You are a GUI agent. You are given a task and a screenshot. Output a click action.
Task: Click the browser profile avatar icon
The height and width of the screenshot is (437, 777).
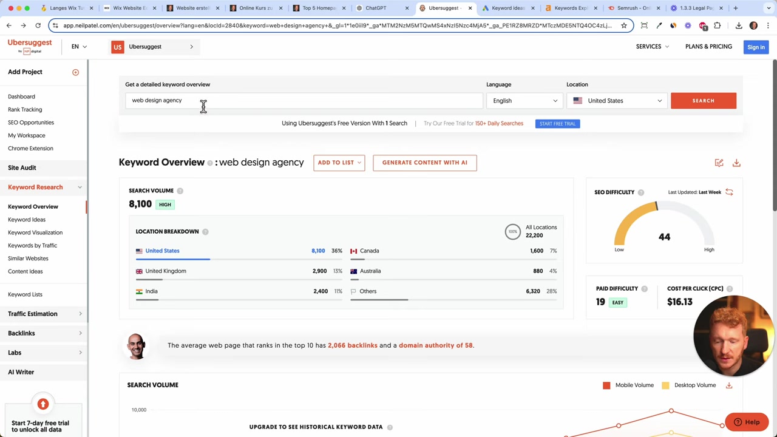click(x=753, y=25)
